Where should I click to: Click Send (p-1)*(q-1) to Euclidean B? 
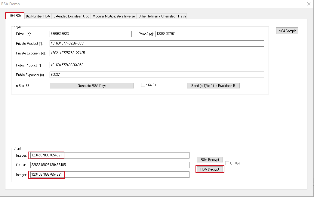(213, 86)
